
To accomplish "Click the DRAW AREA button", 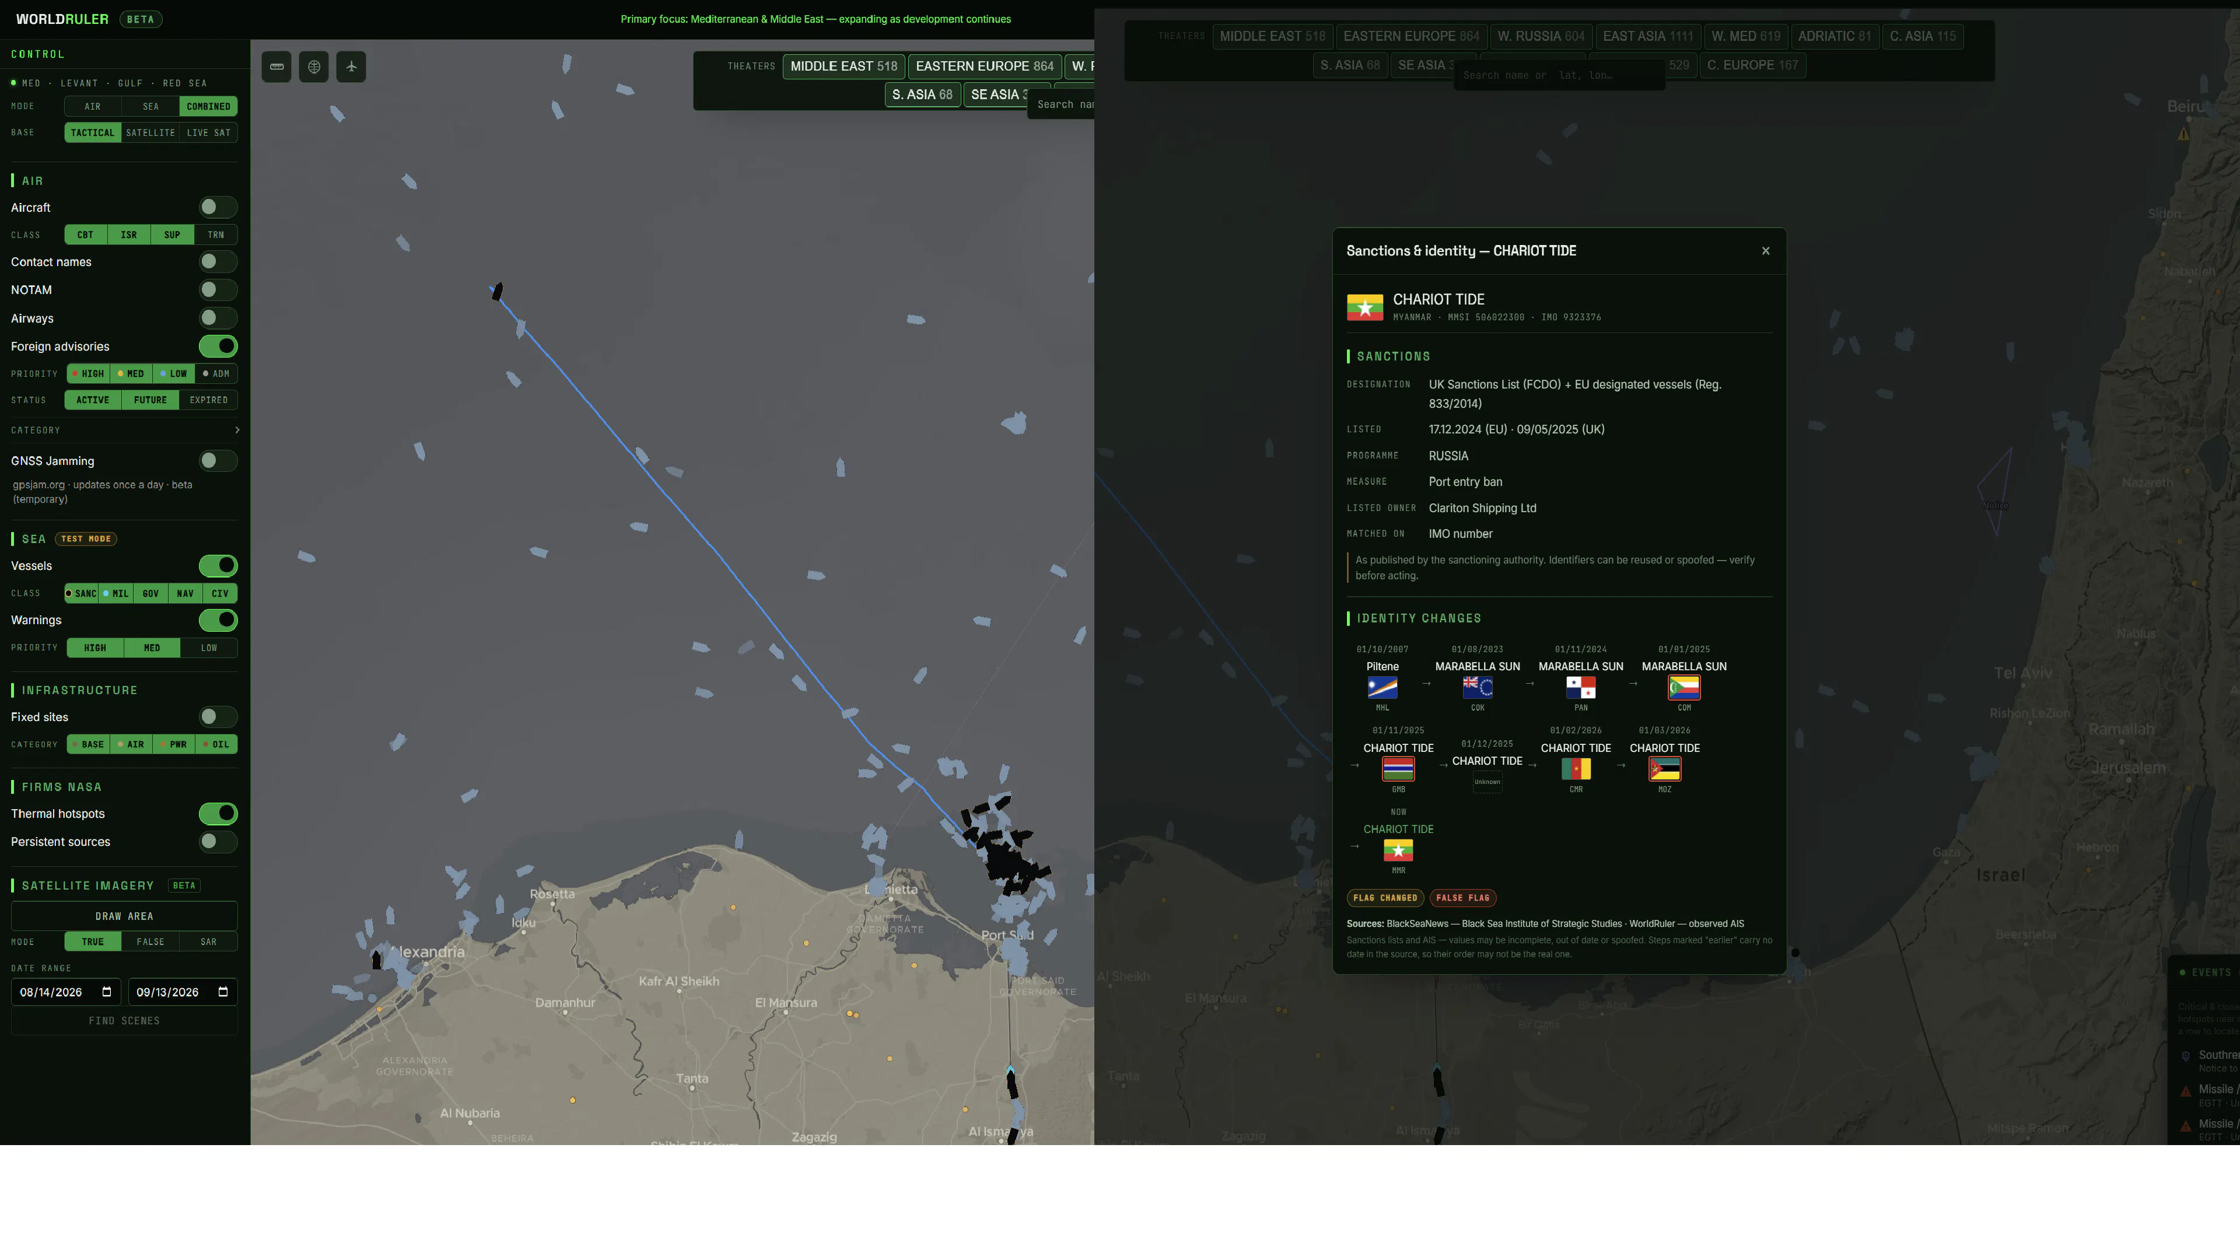I will tap(124, 916).
